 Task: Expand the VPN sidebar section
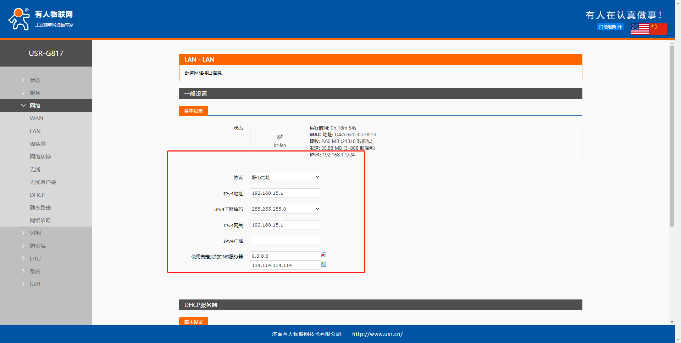[x=35, y=233]
